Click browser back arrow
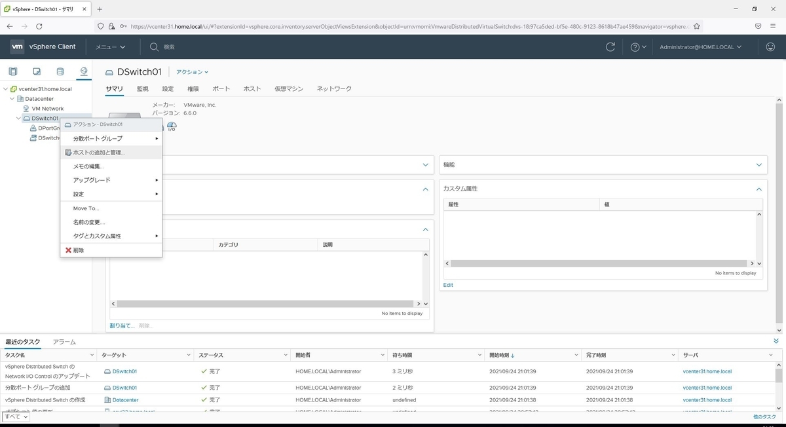The width and height of the screenshot is (786, 427). [x=10, y=26]
